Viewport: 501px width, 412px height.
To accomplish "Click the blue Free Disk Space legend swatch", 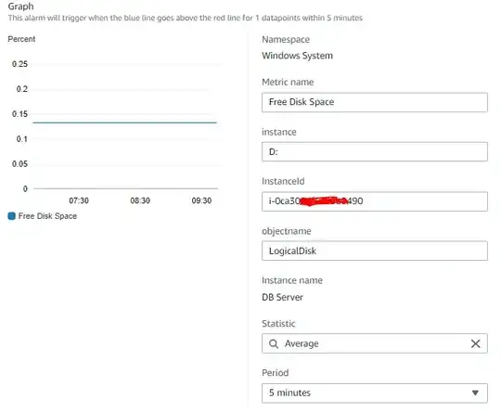I will pyautogui.click(x=11, y=216).
